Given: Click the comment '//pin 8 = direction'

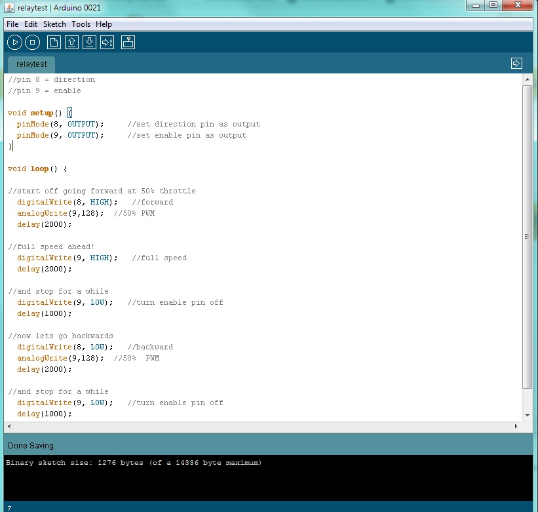Looking at the screenshot, I should pos(52,79).
